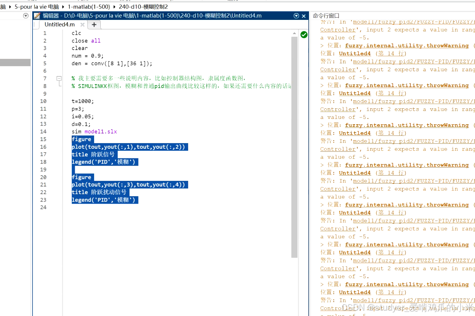Click line number 1 in the gutter

coord(45,33)
